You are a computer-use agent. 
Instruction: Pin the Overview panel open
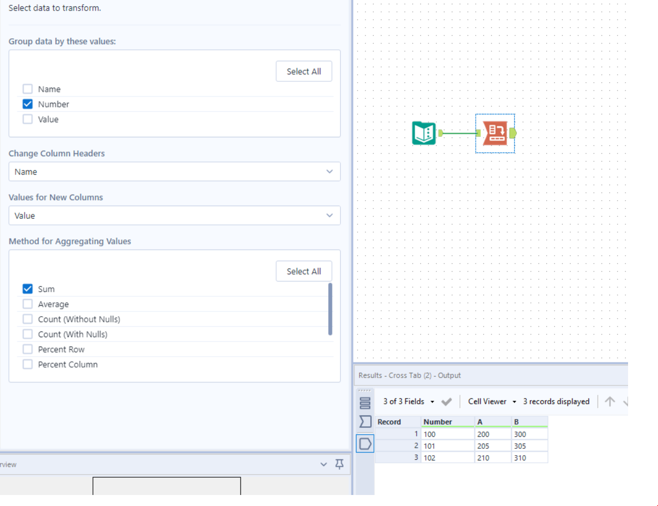pos(339,464)
